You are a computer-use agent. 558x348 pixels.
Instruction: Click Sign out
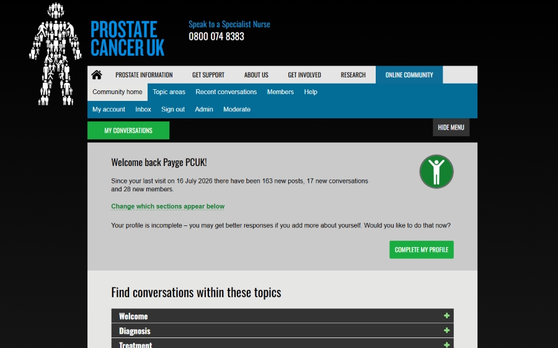172,110
